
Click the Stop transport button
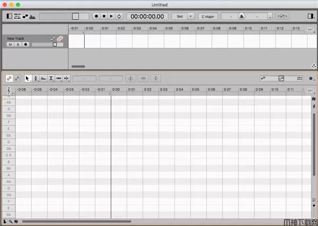click(x=104, y=16)
